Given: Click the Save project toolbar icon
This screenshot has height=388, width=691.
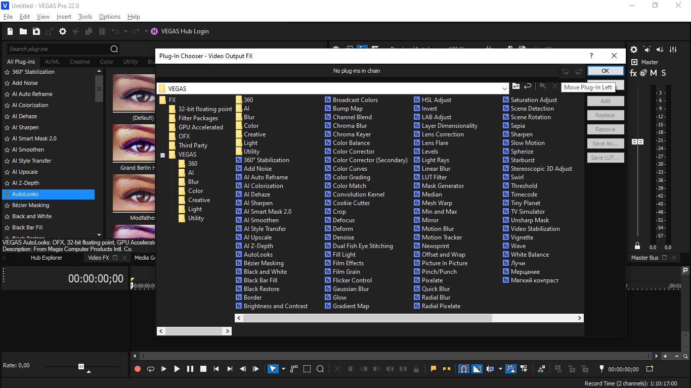Looking at the screenshot, I should [36, 31].
